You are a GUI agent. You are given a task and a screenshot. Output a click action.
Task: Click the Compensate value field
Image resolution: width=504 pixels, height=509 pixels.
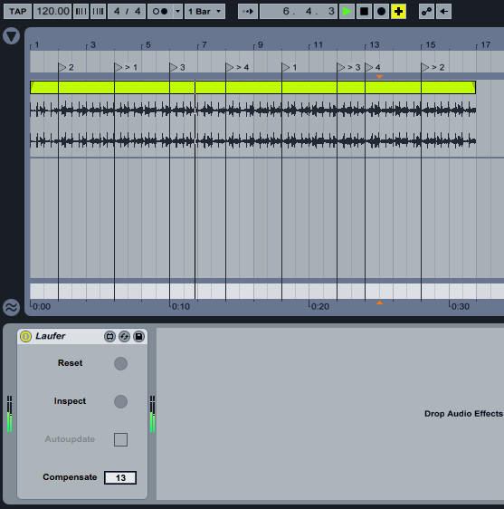coord(120,477)
